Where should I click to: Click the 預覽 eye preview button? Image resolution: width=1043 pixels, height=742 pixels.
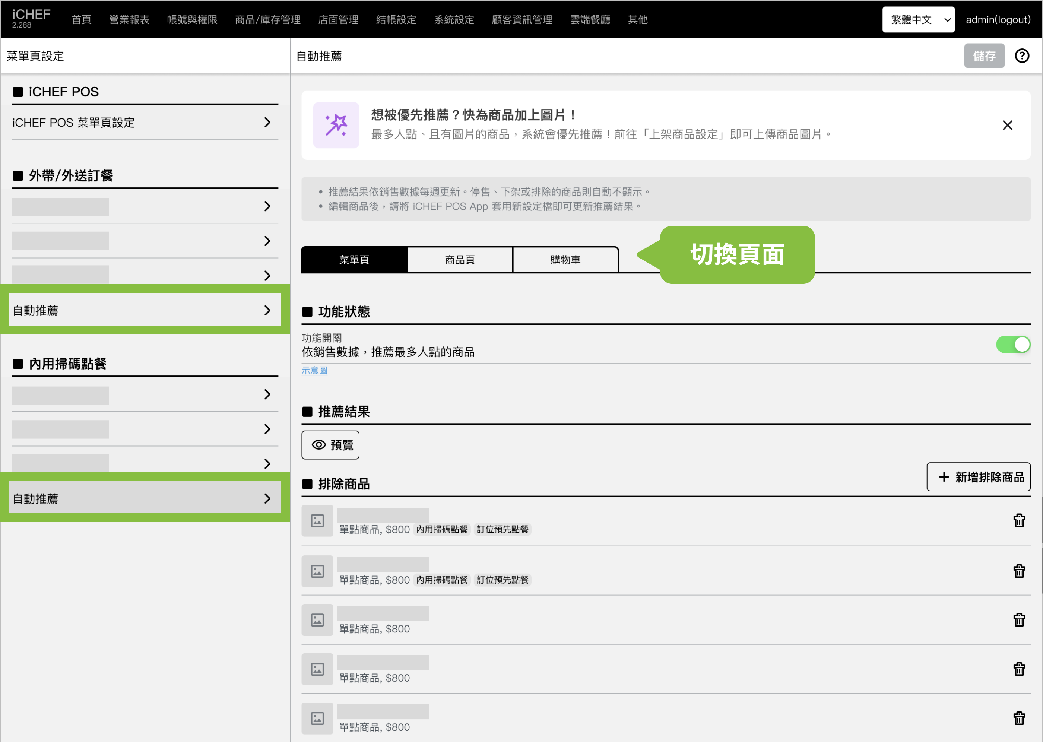[x=330, y=445]
